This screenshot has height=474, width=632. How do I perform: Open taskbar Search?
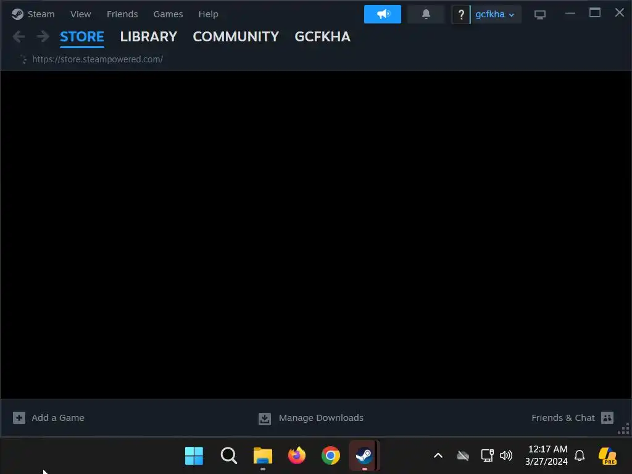click(x=228, y=456)
